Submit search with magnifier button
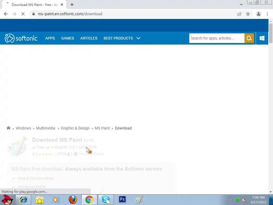Viewport: 273px width, 205px height. coord(249,38)
